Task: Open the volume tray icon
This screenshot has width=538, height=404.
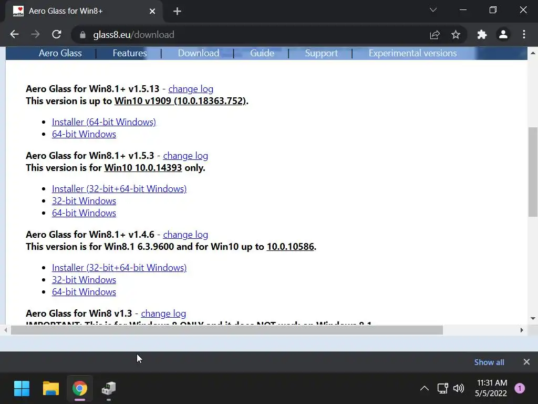Action: pos(458,389)
